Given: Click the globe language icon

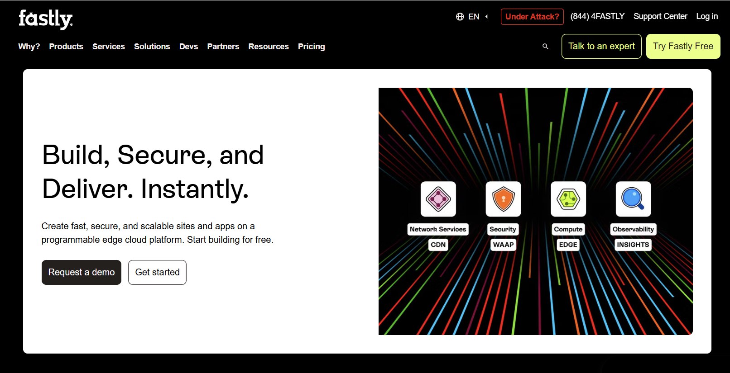Looking at the screenshot, I should 460,17.
